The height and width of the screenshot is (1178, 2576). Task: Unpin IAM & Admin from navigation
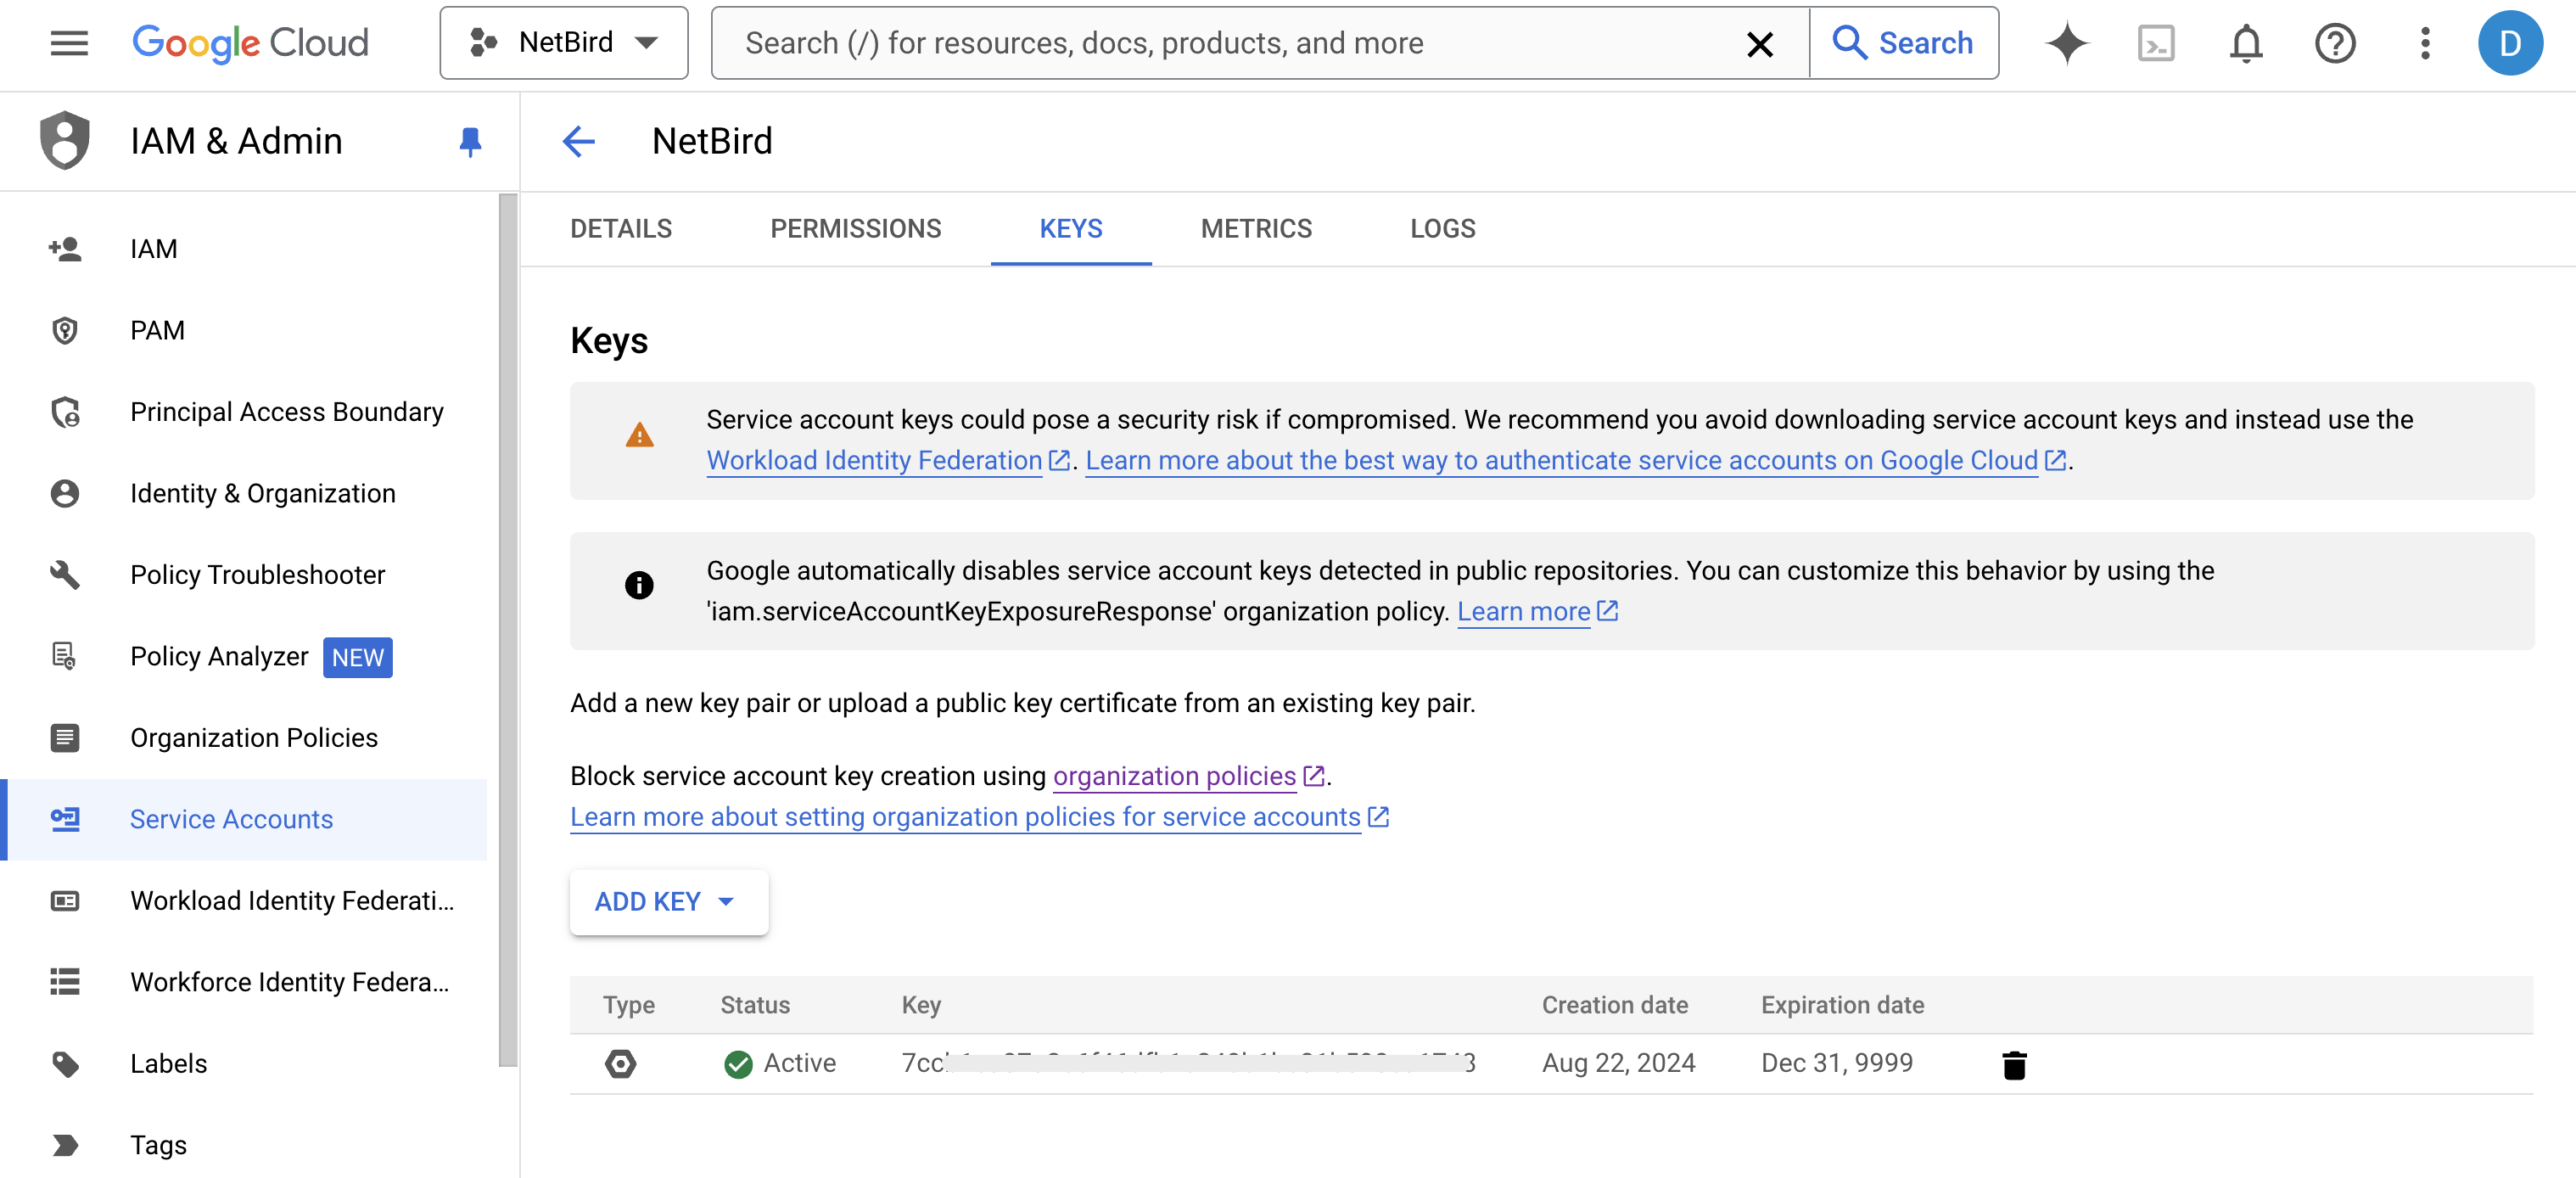(470, 142)
